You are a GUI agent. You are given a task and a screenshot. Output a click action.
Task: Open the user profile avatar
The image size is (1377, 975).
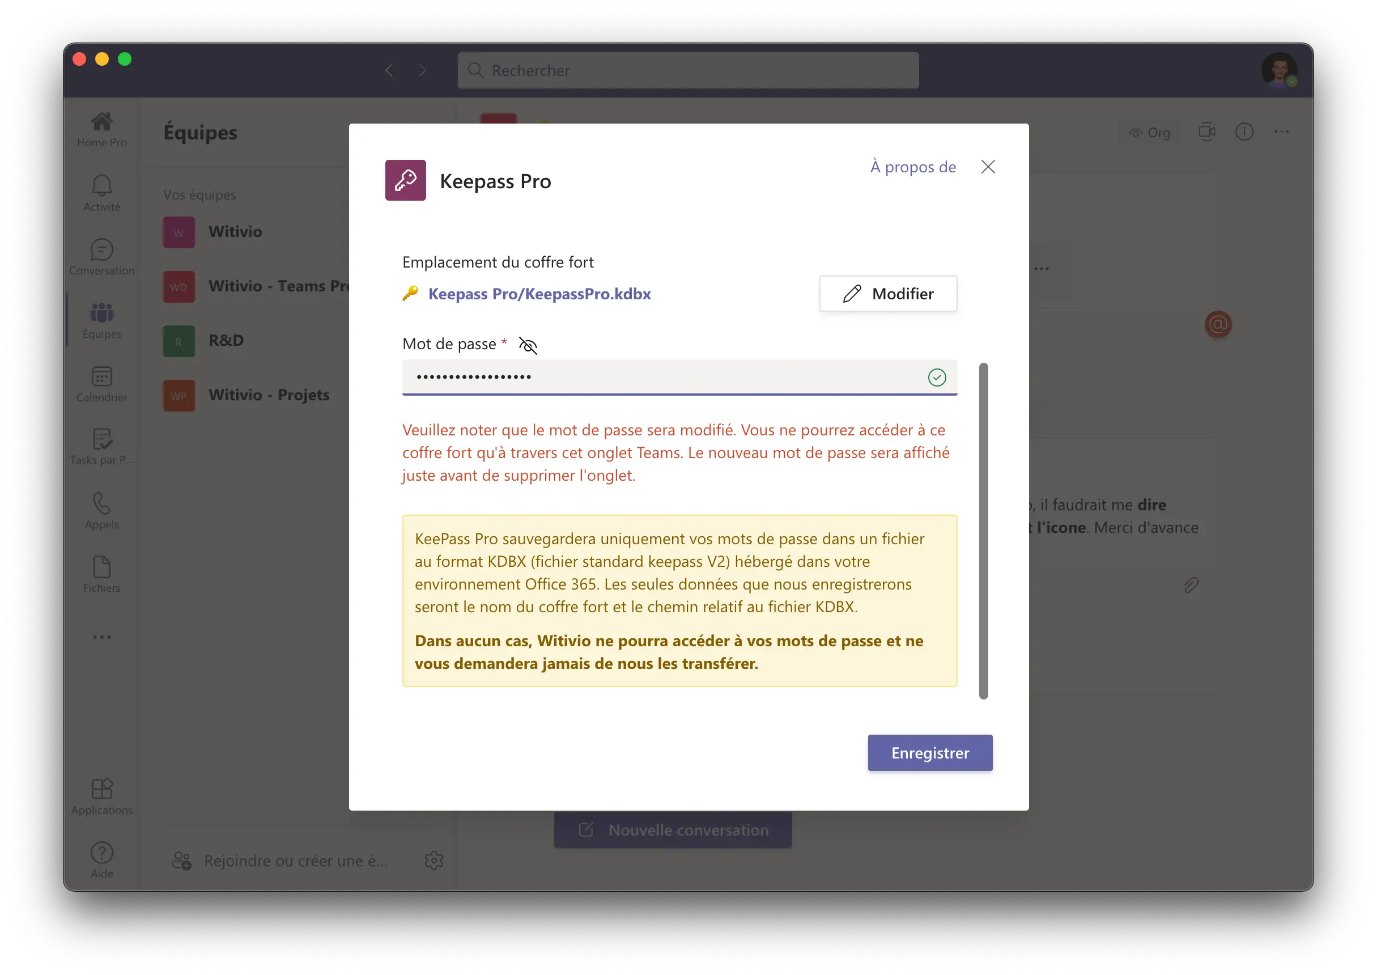pyautogui.click(x=1279, y=70)
